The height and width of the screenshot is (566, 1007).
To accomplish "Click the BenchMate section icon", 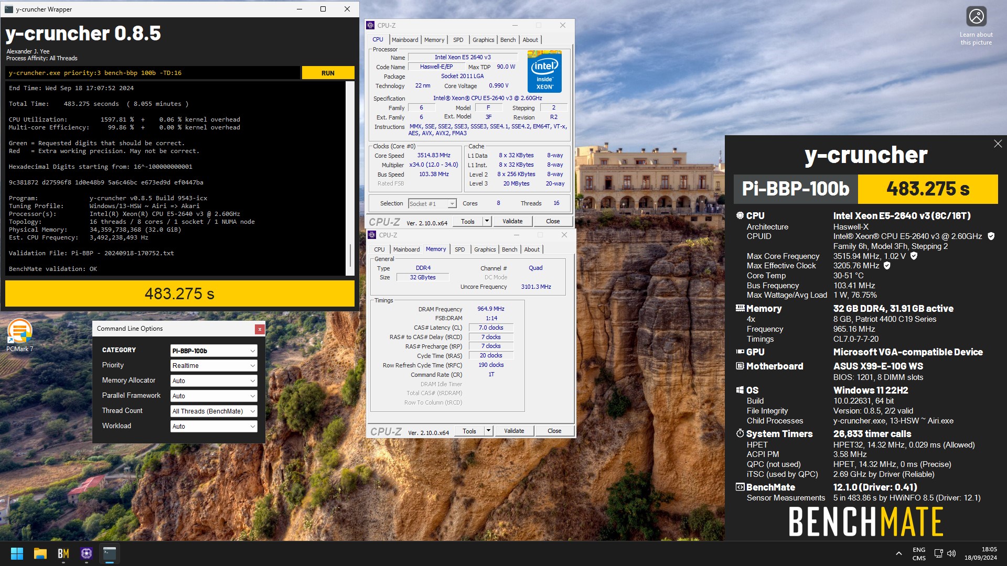I will point(740,487).
